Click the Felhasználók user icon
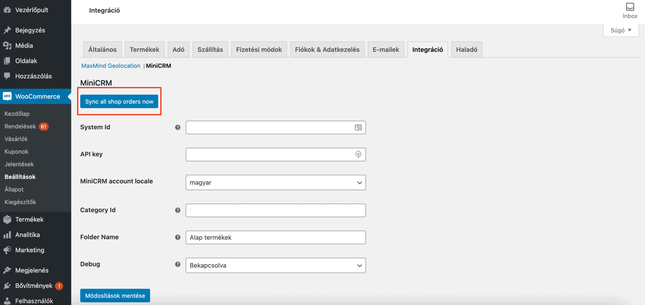The height and width of the screenshot is (305, 645). click(7, 301)
